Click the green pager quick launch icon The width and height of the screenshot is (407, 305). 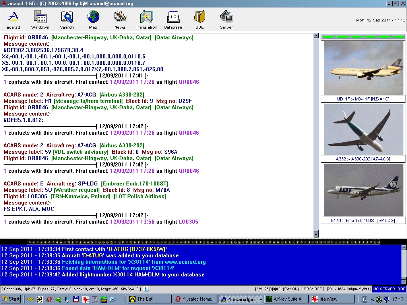[x=104, y=299]
